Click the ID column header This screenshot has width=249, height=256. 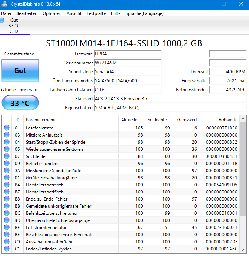(18, 120)
